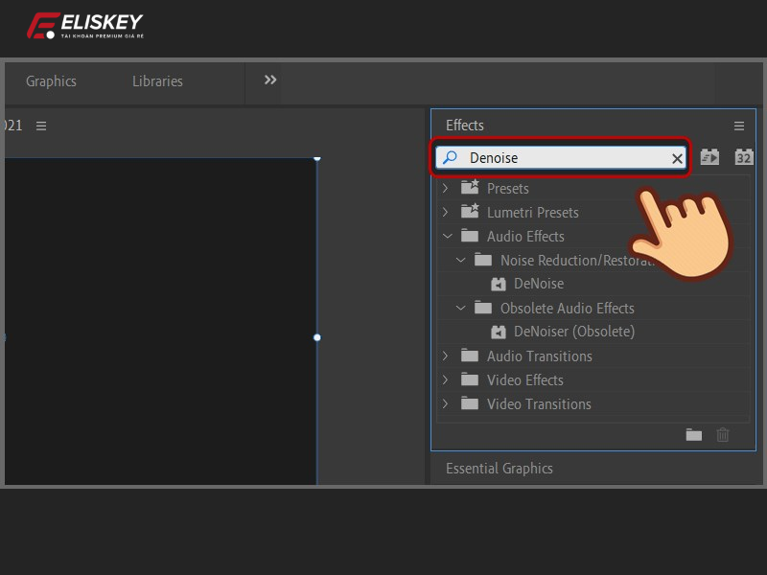Create a new custom bin folder icon
This screenshot has width=767, height=575.
pos(694,435)
